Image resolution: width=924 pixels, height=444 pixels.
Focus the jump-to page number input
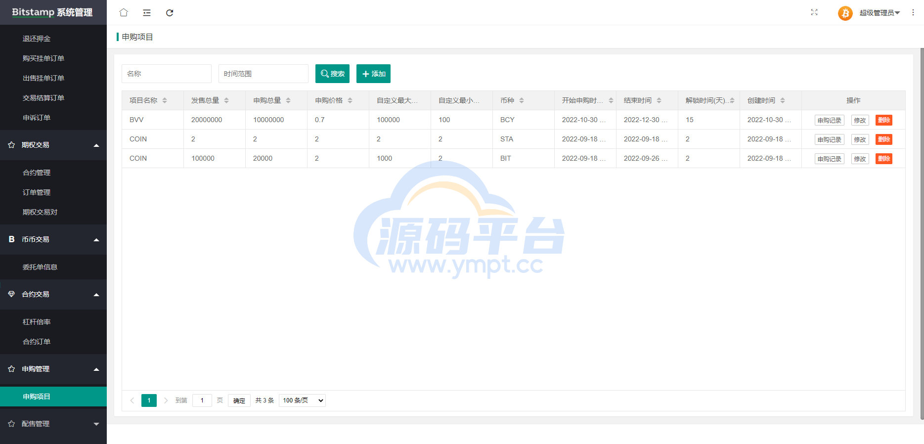(x=202, y=400)
